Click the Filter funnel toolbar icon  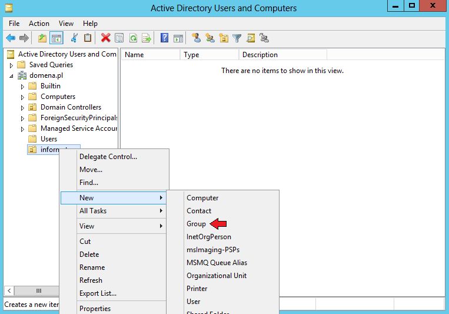[237, 38]
